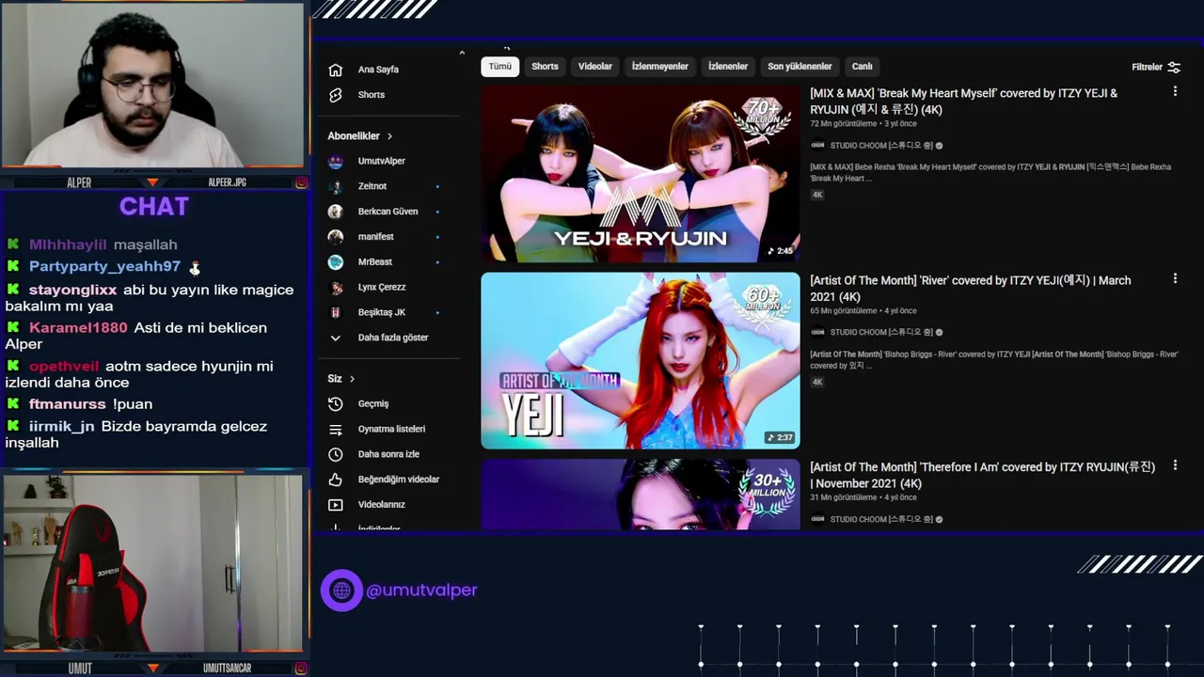Open River covered by ITZY YEJI title
Image resolution: width=1204 pixels, height=677 pixels.
[971, 288]
